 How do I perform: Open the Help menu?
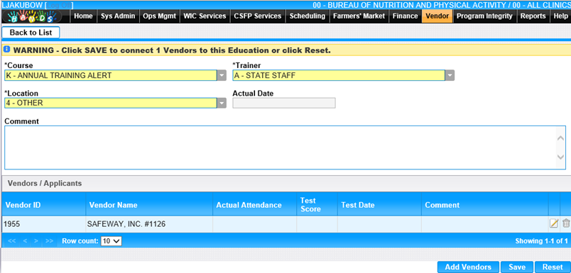[560, 16]
